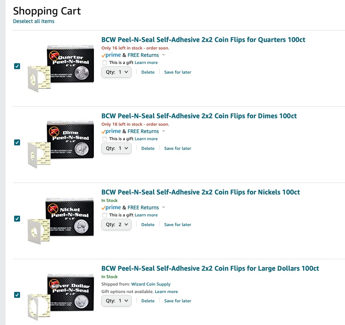Screen dimensions: 345x325
Task: Open the Qty dropdown for Quarters flips
Action: coord(116,72)
